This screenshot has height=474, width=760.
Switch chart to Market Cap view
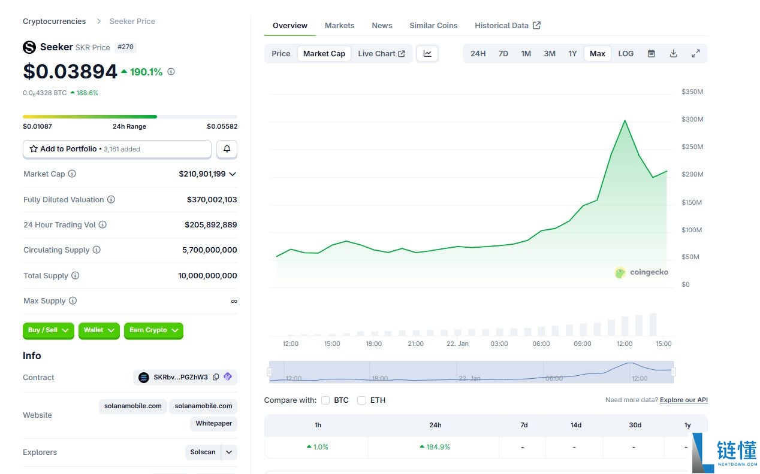(x=324, y=53)
